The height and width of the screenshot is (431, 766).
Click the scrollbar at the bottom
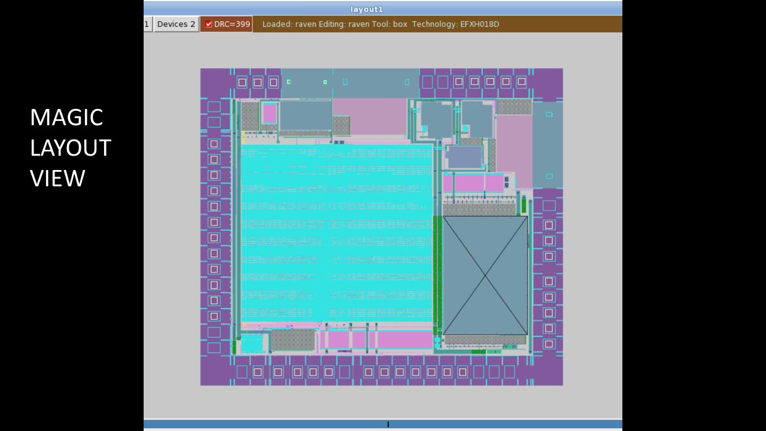click(388, 424)
